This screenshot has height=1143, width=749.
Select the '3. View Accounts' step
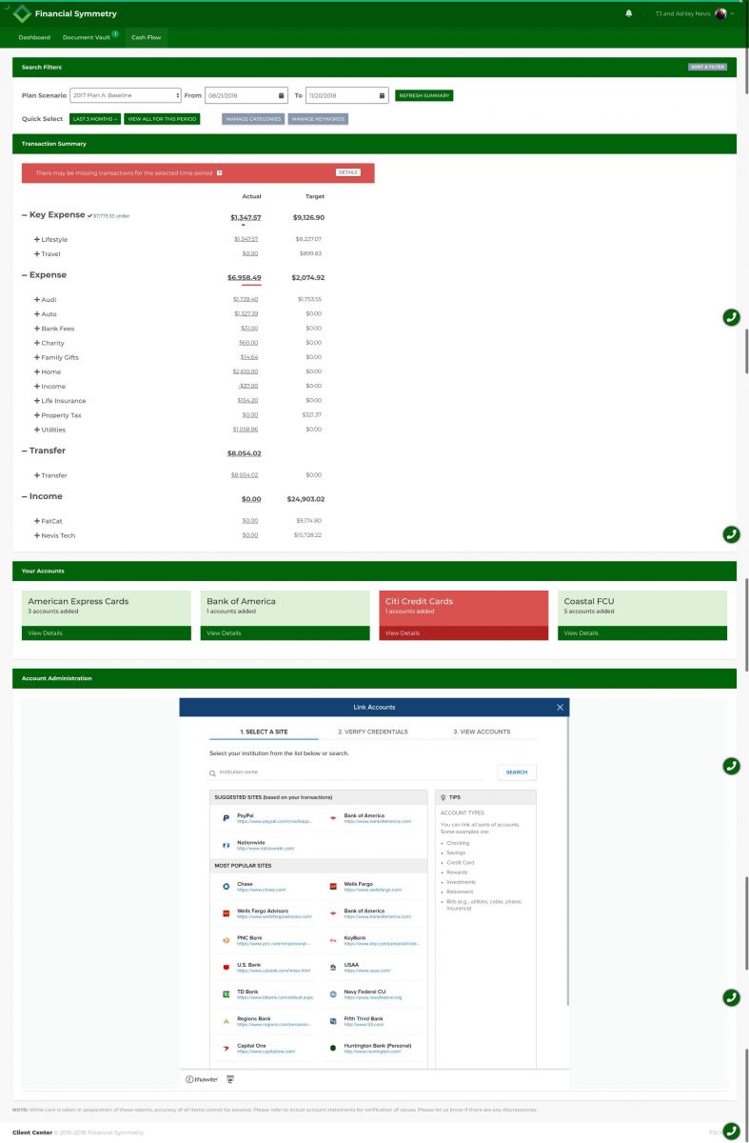(482, 732)
